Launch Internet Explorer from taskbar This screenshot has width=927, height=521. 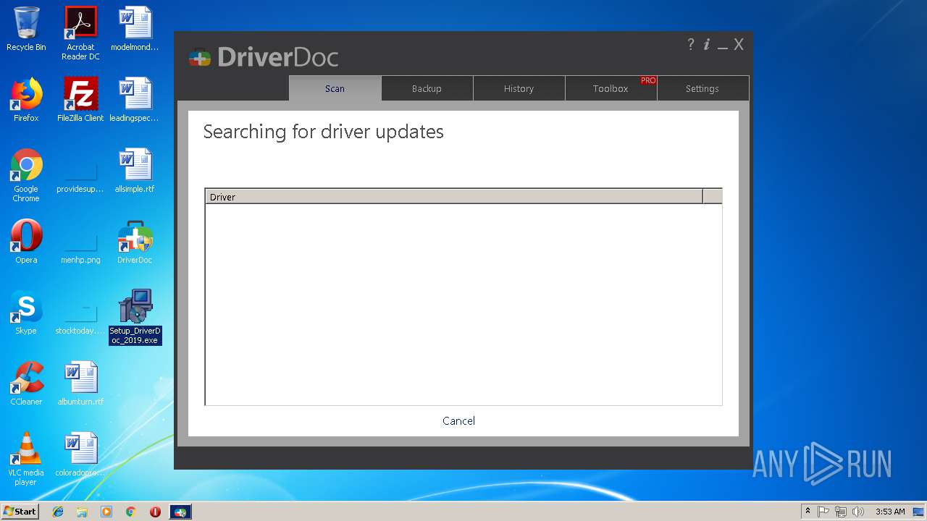coord(58,512)
